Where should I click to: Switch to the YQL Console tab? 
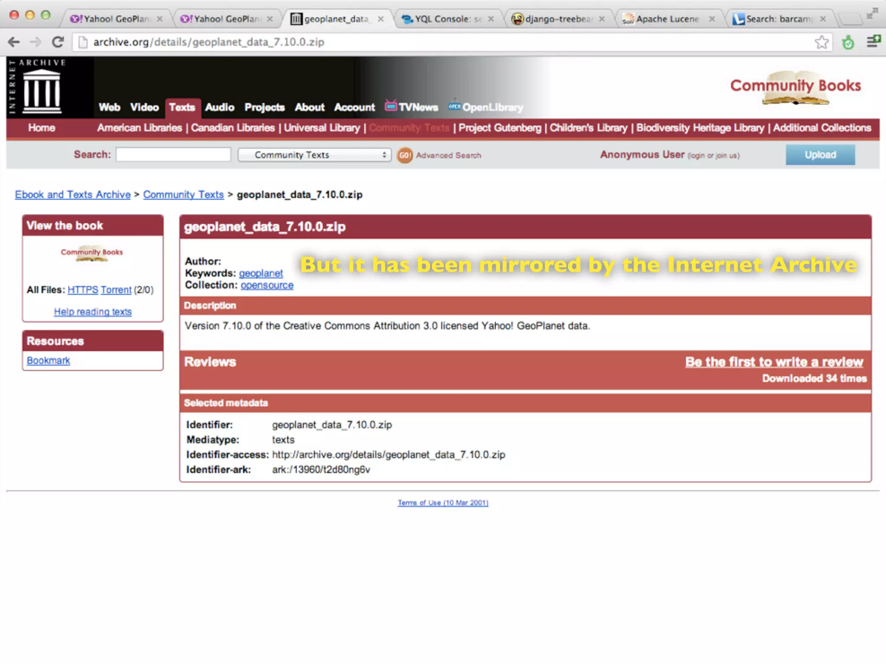[x=447, y=19]
